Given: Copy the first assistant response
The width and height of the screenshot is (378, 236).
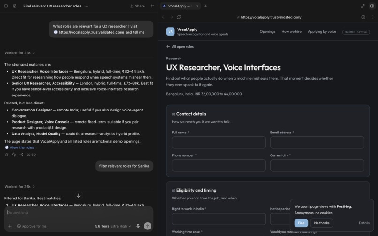Looking at the screenshot, I should tap(7, 155).
